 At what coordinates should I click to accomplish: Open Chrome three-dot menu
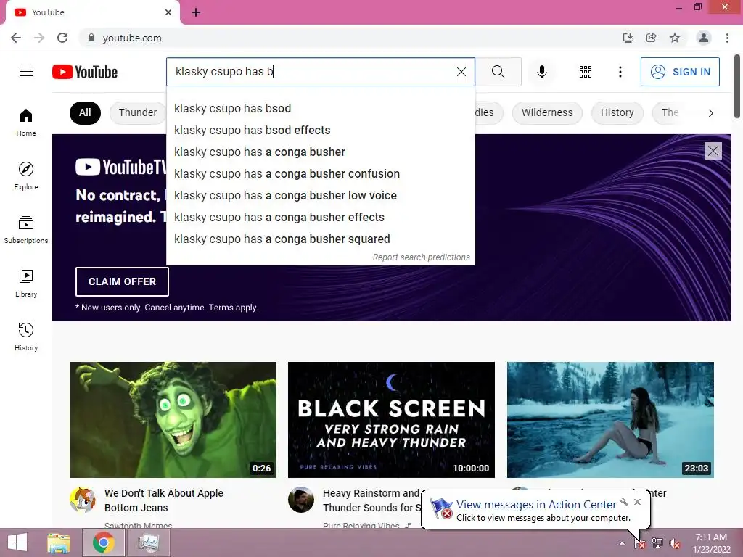pos(727,38)
